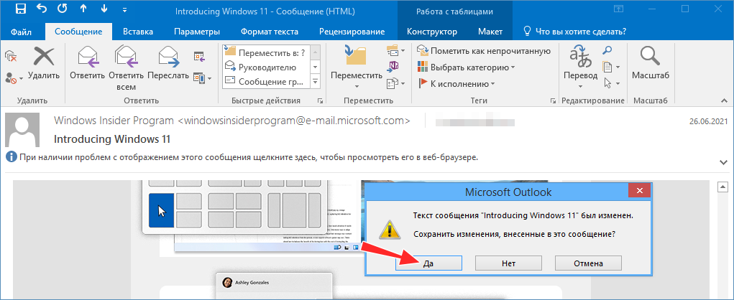Forward the message with Переслать

pos(168,63)
